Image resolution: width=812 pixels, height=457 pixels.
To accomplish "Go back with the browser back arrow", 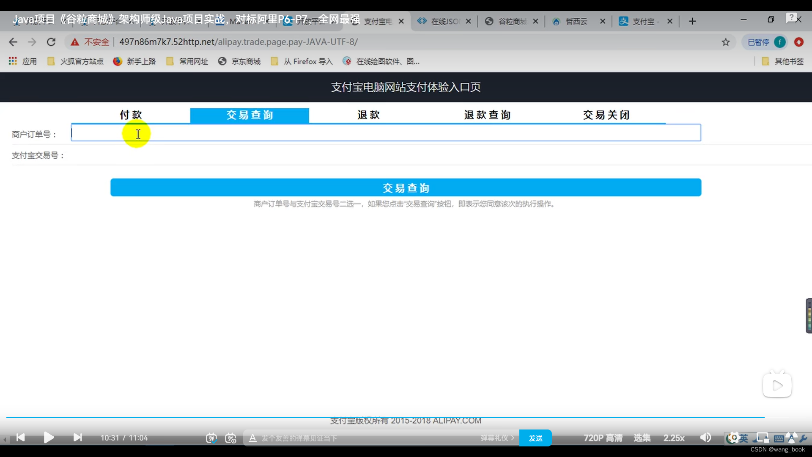I will click(x=13, y=42).
